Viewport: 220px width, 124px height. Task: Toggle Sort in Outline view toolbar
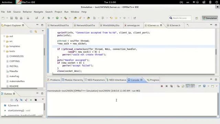click(x=16, y=100)
